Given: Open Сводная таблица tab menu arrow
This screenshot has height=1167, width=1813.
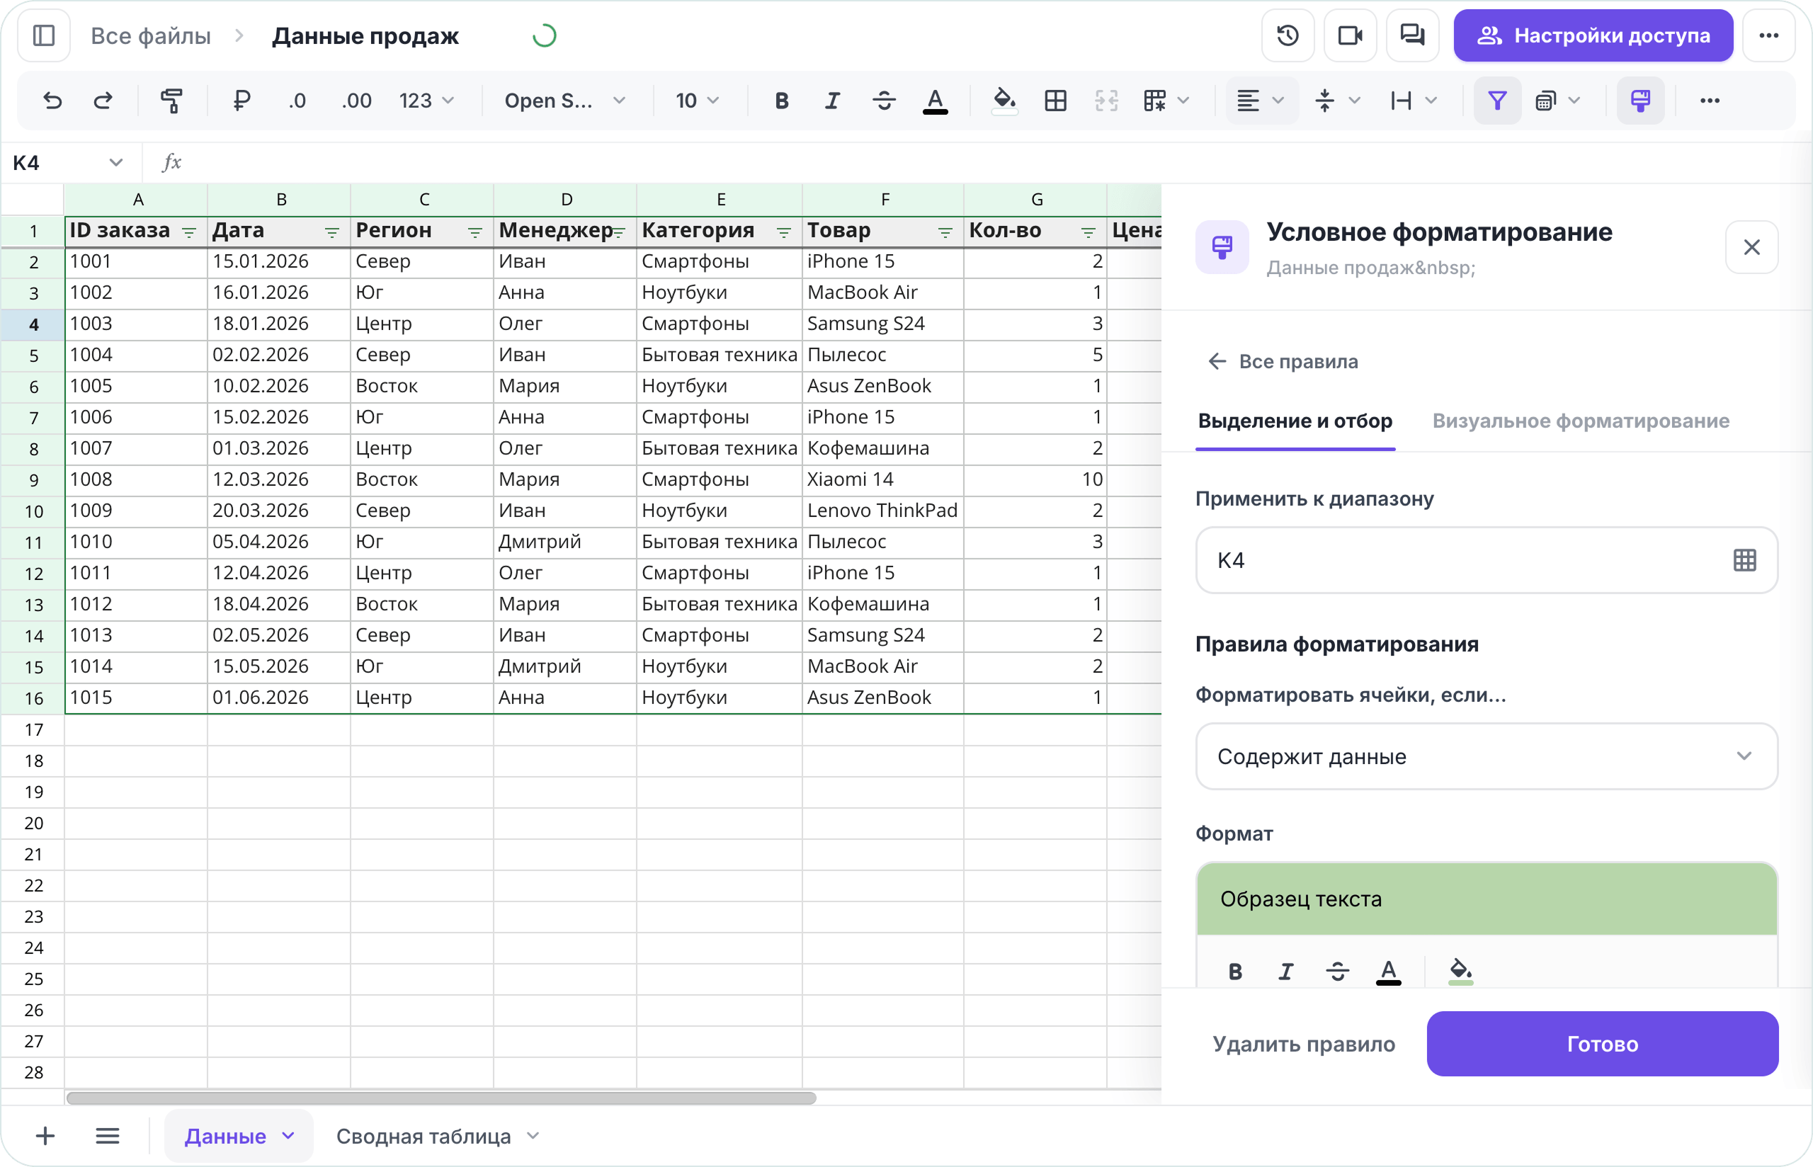Looking at the screenshot, I should pyautogui.click(x=533, y=1136).
